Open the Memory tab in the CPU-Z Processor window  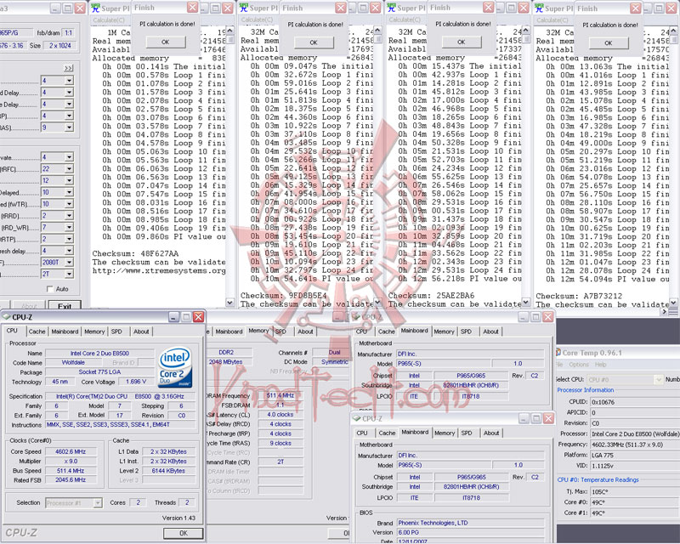point(94,331)
